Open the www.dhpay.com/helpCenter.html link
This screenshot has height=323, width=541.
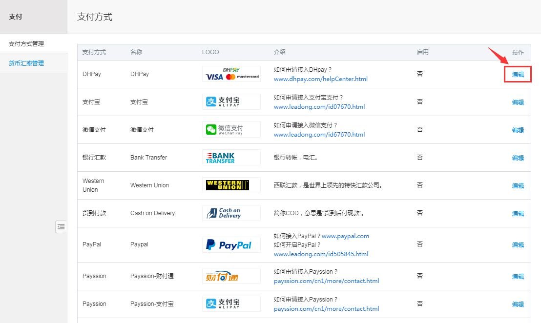point(321,79)
